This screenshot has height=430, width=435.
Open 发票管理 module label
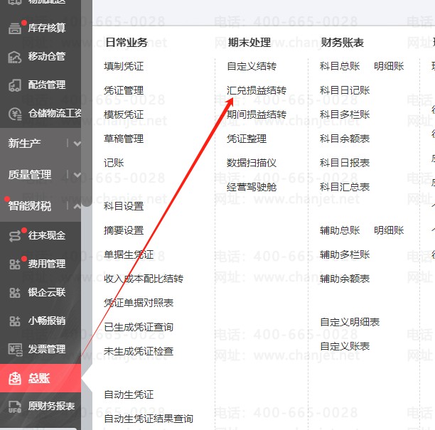(x=47, y=349)
